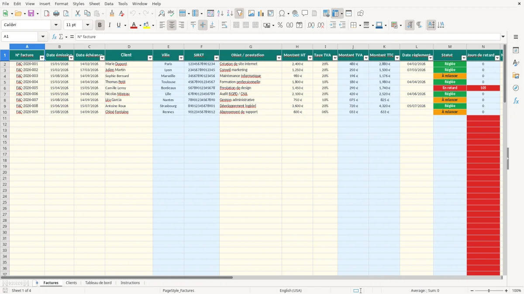Click the Sort Descending icon
The width and height of the screenshot is (524, 294).
click(x=230, y=14)
